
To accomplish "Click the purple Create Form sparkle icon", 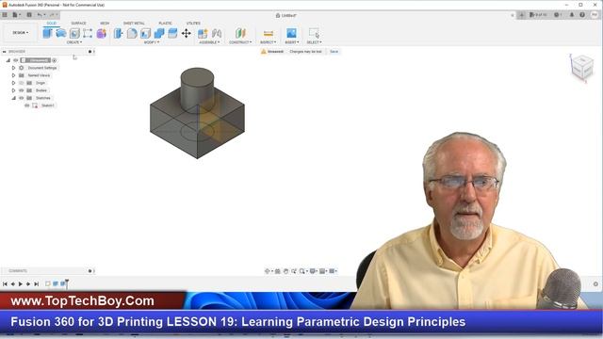I will pyautogui.click(x=102, y=34).
